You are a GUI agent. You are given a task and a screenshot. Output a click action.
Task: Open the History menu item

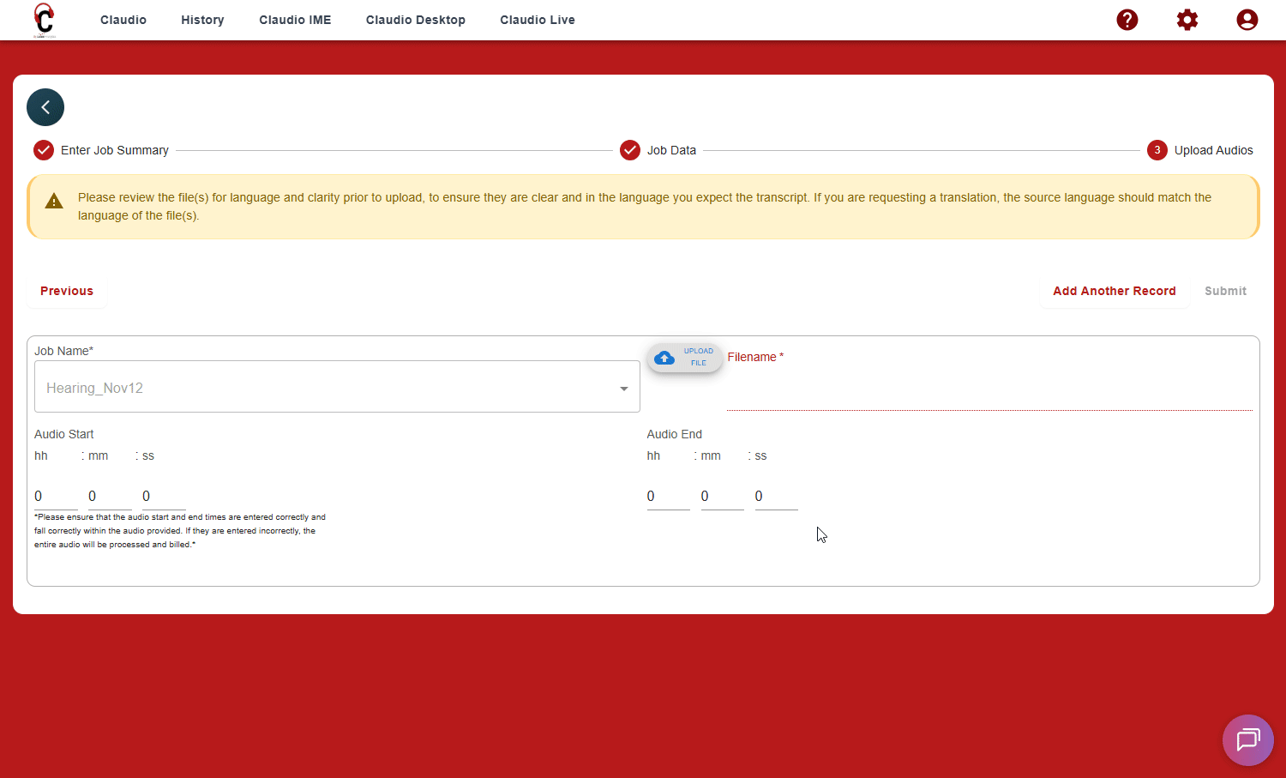(x=202, y=20)
